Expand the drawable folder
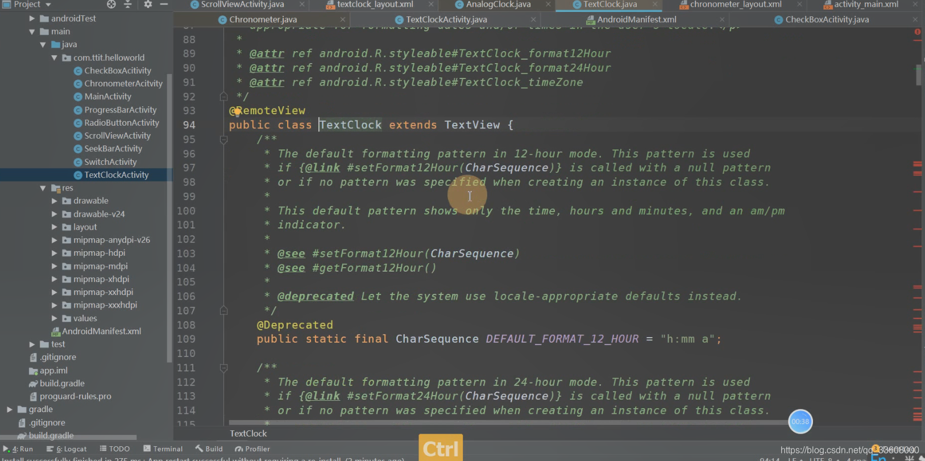The width and height of the screenshot is (925, 461). pyautogui.click(x=54, y=201)
